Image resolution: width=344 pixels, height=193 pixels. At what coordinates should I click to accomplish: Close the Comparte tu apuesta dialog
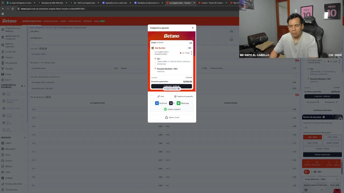click(192, 28)
